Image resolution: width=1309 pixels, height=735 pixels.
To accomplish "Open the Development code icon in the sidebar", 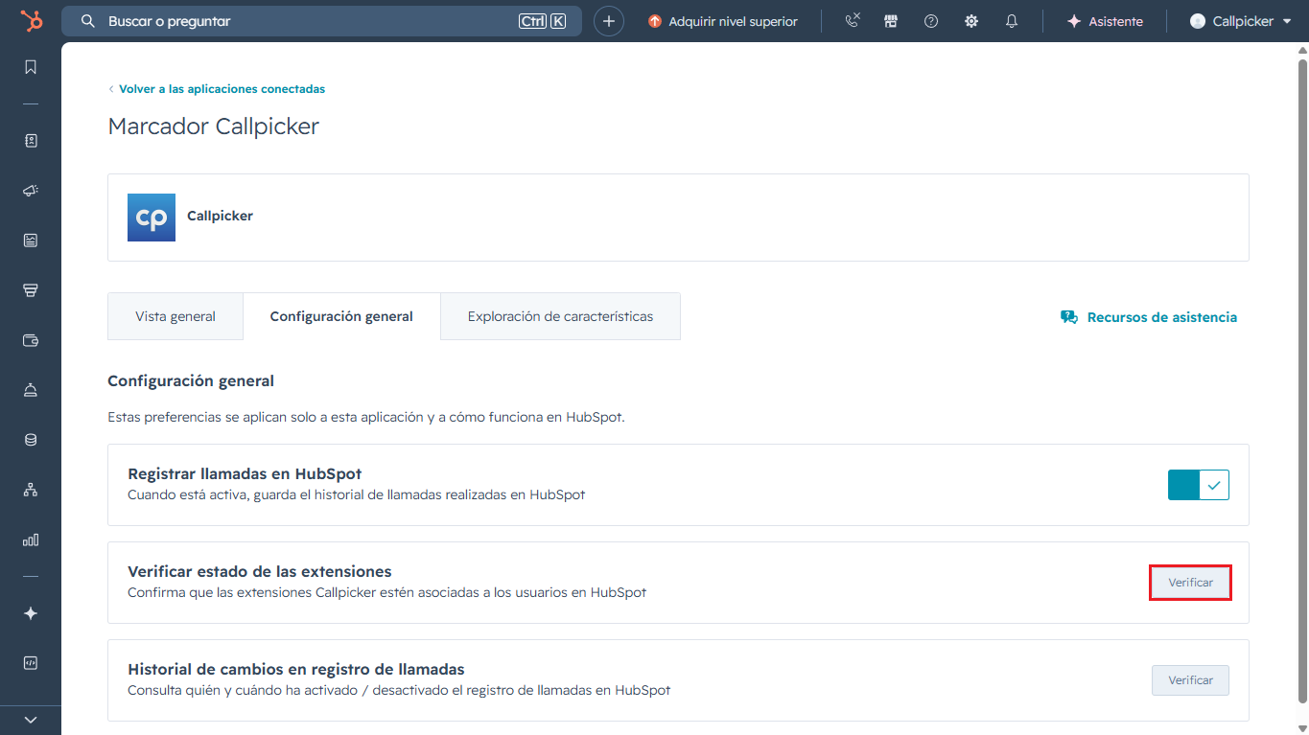I will 31,663.
